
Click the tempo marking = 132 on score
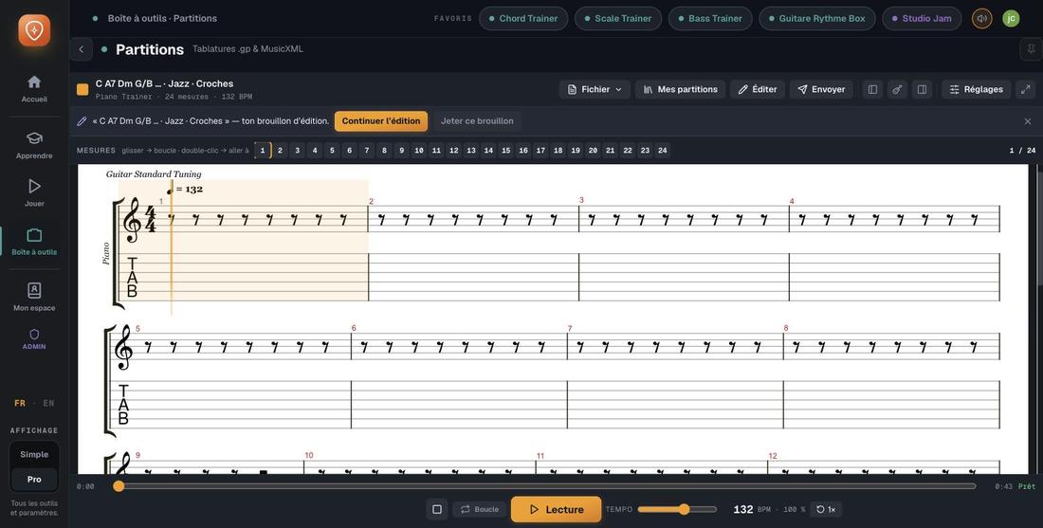pos(185,189)
